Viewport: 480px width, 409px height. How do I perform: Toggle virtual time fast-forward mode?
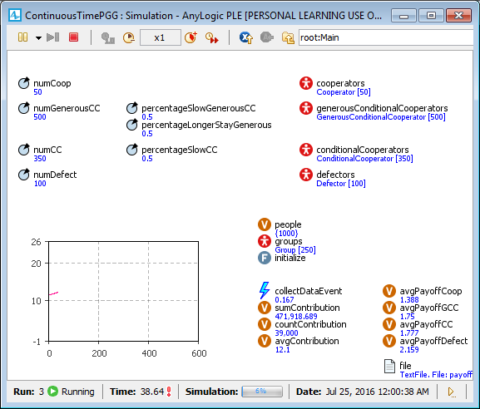212,37
